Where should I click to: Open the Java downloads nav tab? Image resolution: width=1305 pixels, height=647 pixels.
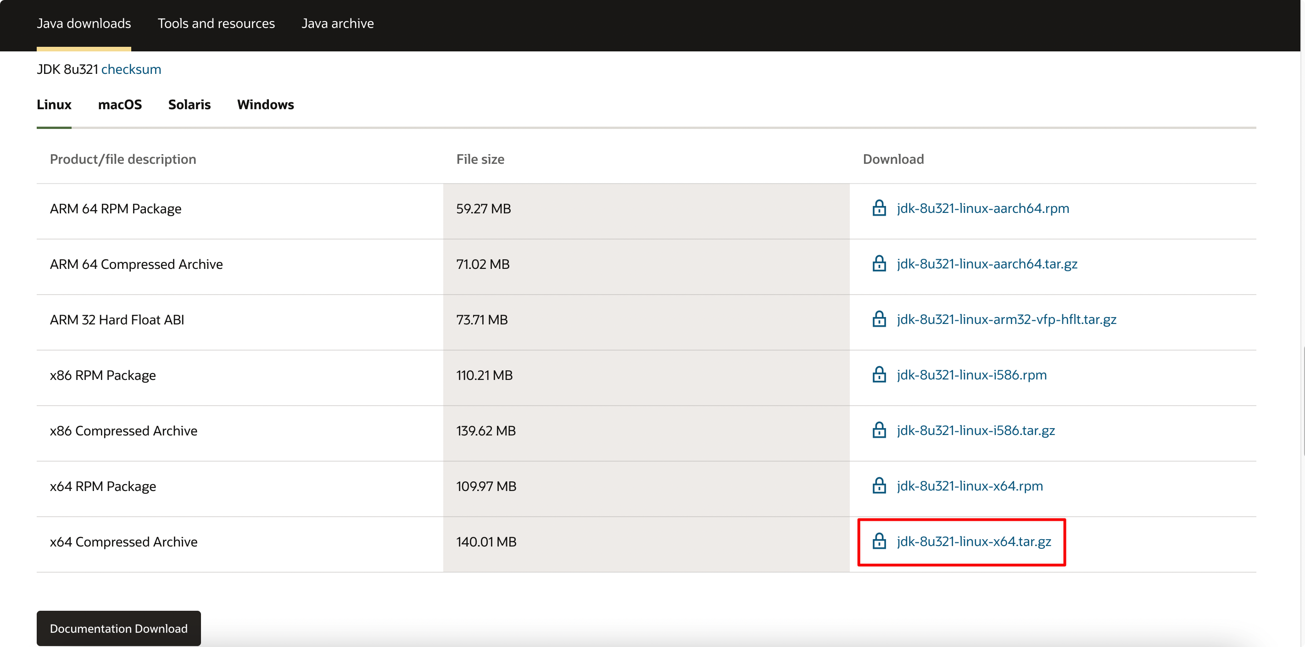tap(84, 23)
